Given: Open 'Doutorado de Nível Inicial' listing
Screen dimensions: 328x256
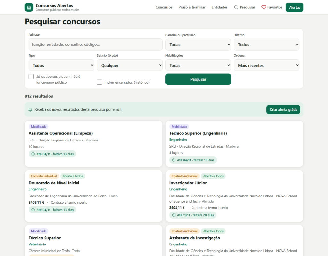Looking at the screenshot, I should 54,183.
